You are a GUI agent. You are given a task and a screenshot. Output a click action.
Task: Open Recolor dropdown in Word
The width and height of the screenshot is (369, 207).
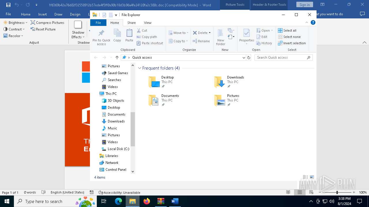click(13, 36)
